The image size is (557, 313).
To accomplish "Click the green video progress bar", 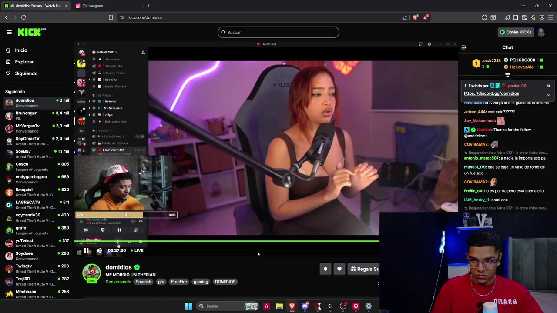I will pos(227,241).
